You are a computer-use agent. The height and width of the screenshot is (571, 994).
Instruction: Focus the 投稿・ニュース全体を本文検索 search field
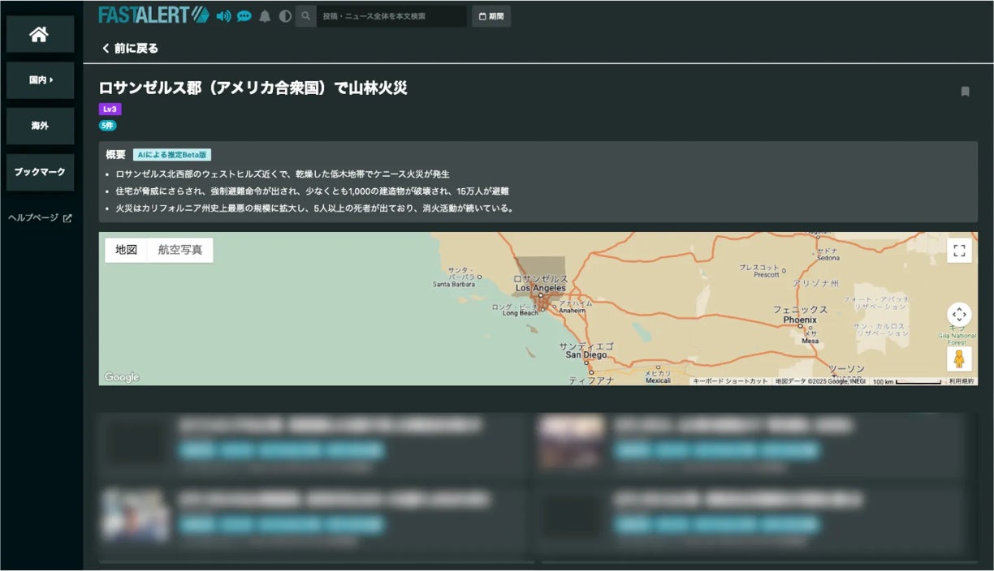(x=390, y=16)
